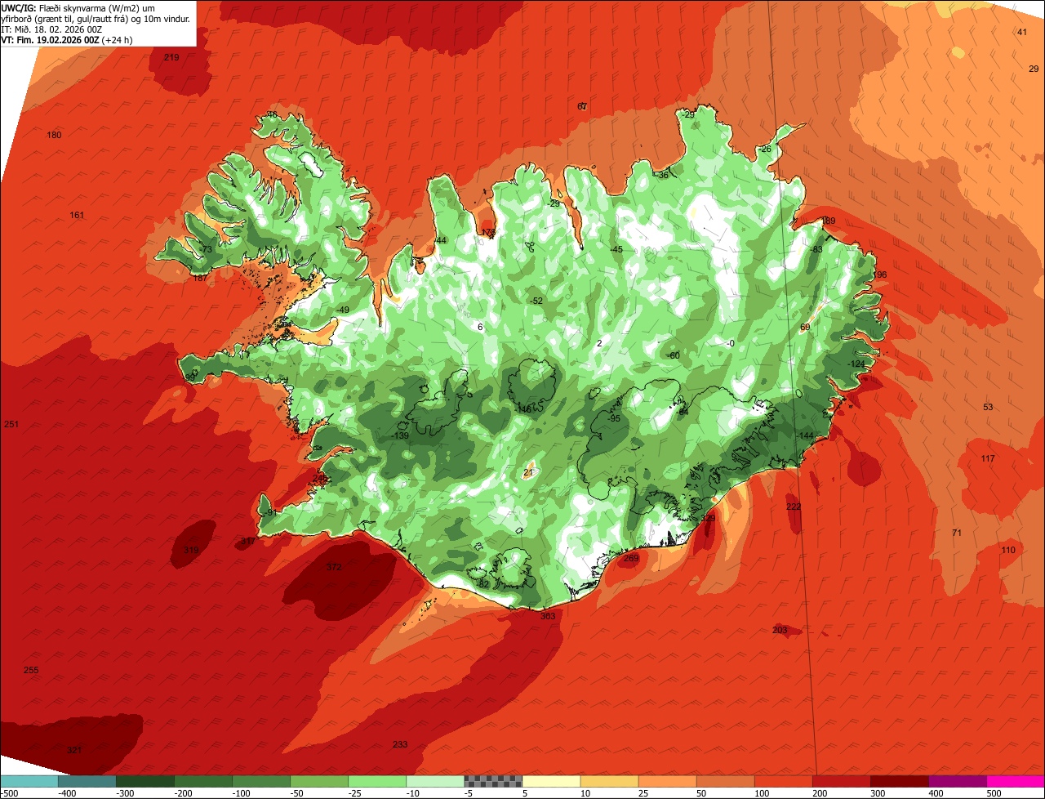
Task: Click the '319' heat flux value
Action: 191,551
